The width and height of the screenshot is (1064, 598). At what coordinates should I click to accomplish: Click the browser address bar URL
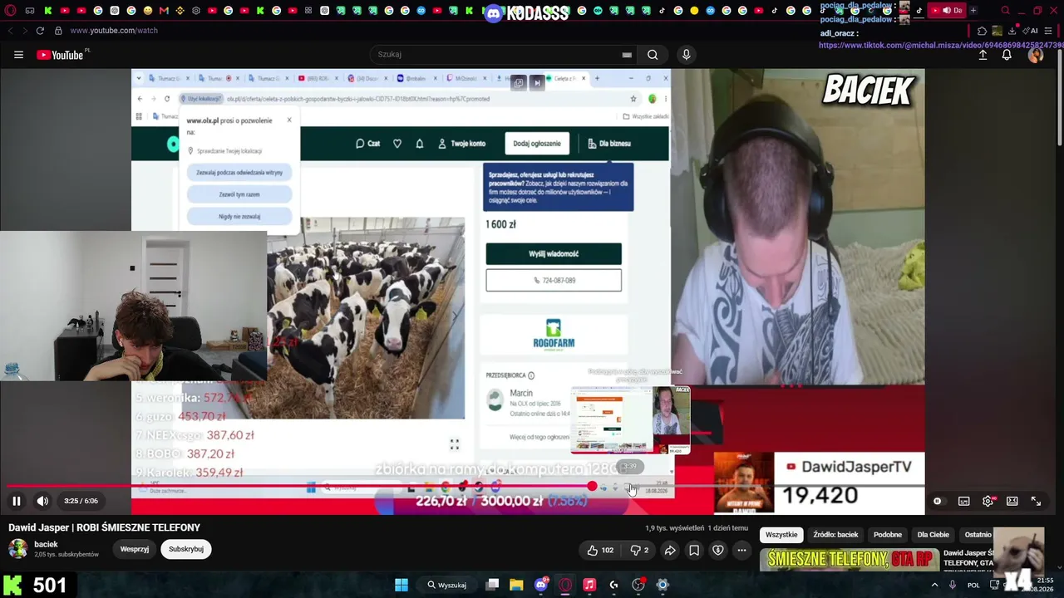coord(114,31)
